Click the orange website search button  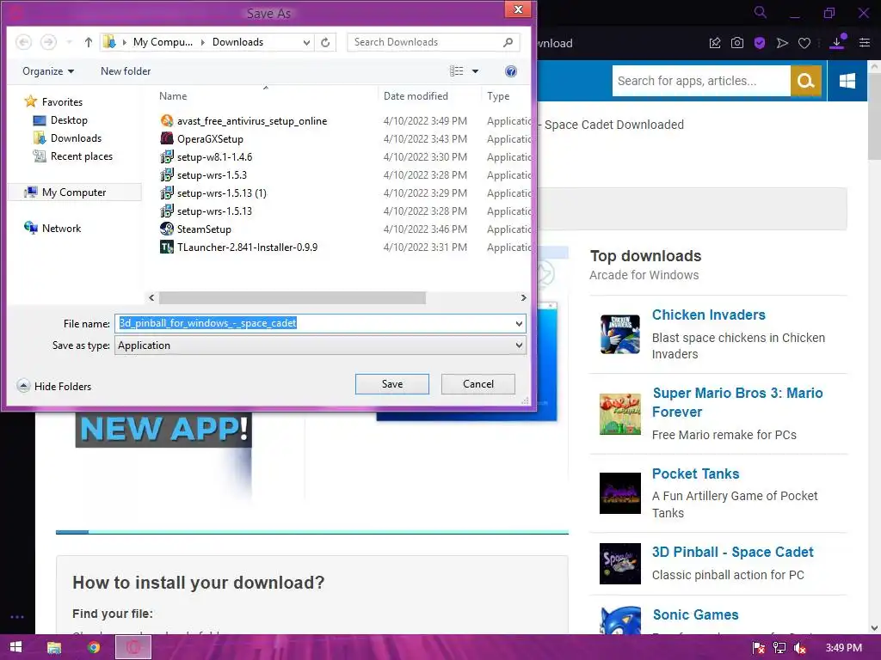pos(805,81)
